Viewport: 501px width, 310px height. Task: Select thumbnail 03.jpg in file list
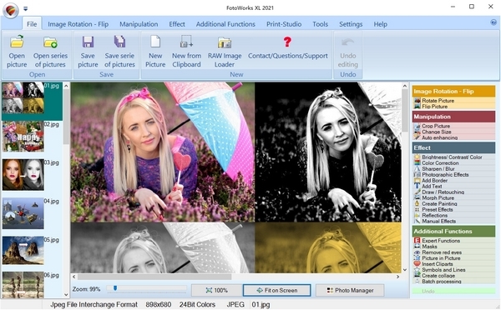[x=23, y=175]
